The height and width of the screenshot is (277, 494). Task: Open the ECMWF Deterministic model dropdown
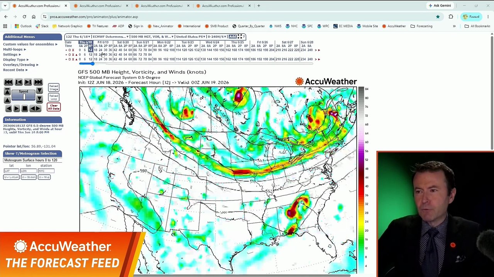(x=110, y=37)
